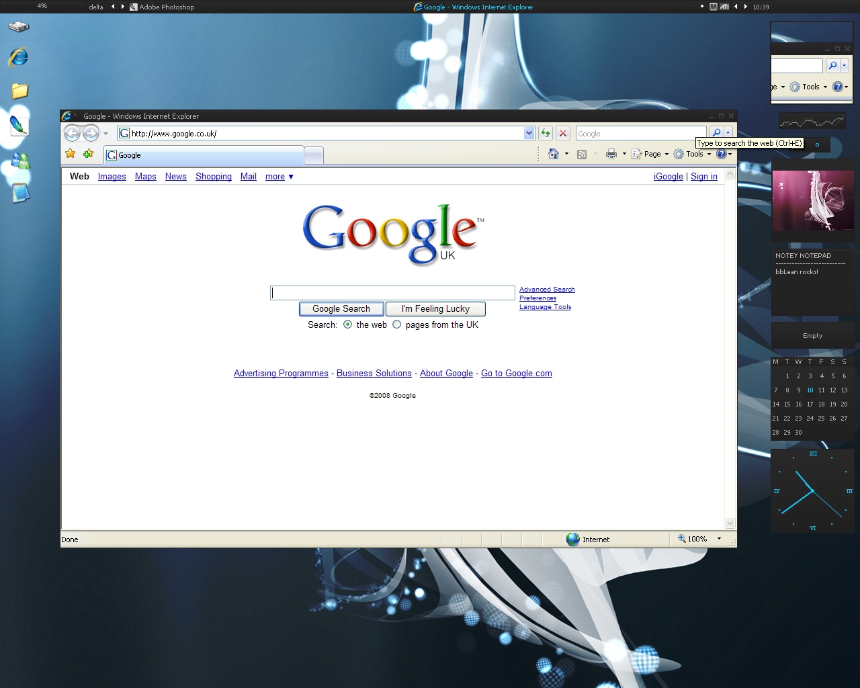Image resolution: width=860 pixels, height=688 pixels.
Task: Click the Sign in link
Action: 704,177
